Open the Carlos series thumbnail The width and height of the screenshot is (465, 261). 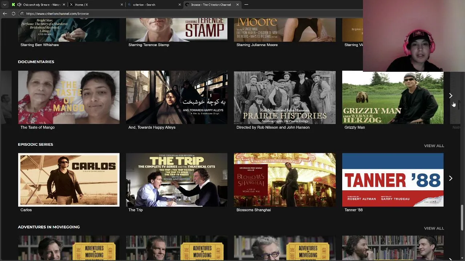pyautogui.click(x=69, y=180)
